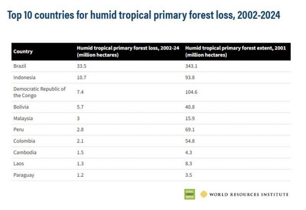Click the Laos row label
The image size is (306, 210).
pyautogui.click(x=19, y=163)
